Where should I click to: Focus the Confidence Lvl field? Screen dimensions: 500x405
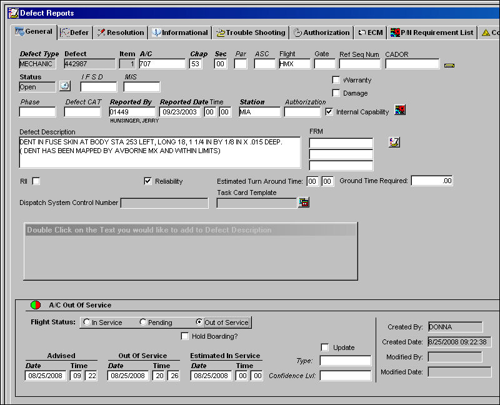click(346, 376)
